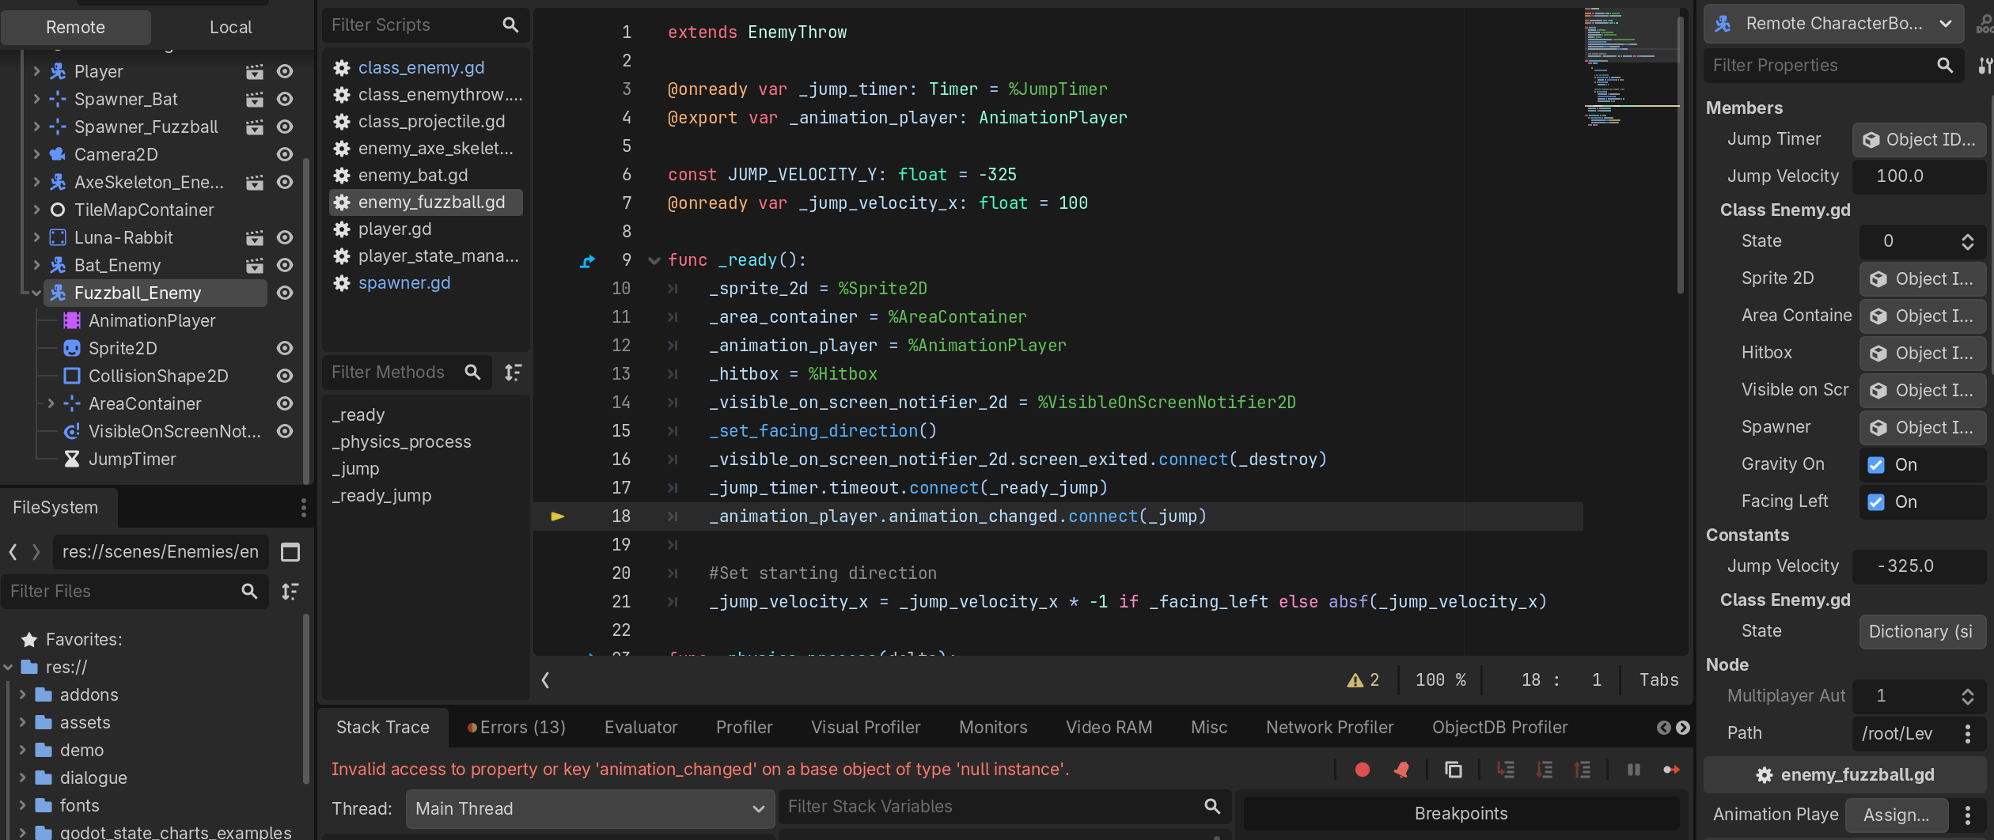
Task: Click the Copy Error icon in debugger
Action: [x=1453, y=770]
